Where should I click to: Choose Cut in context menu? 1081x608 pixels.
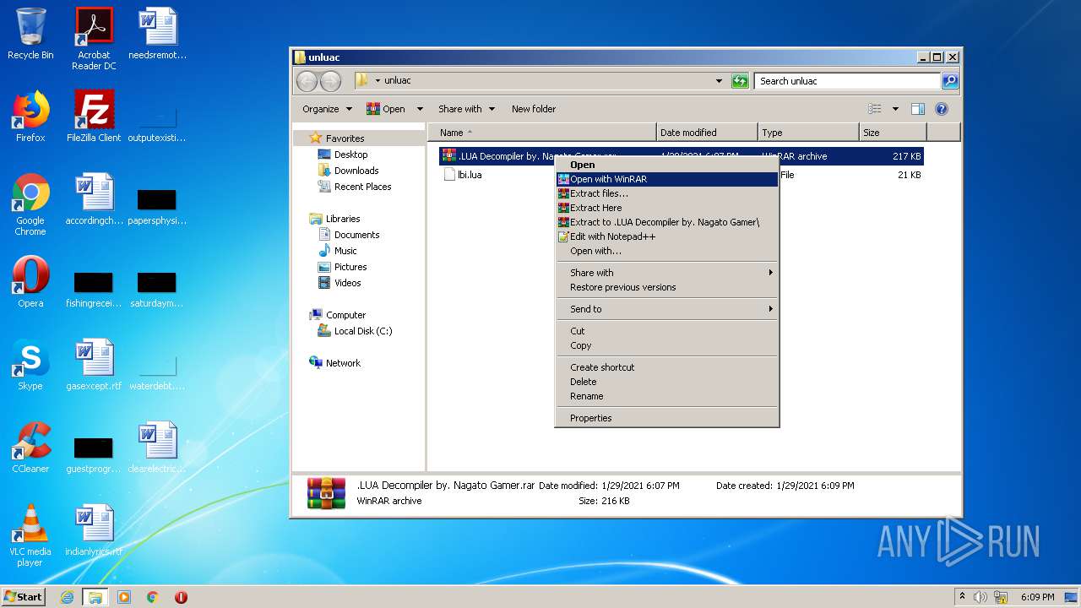coord(666,331)
